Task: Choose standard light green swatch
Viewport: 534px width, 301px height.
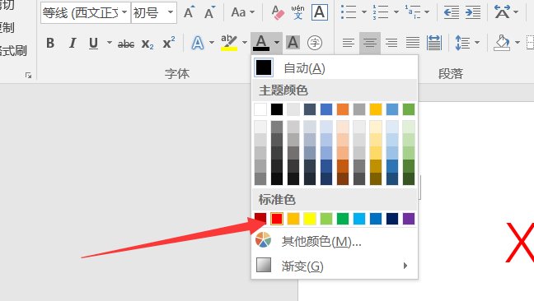Action: pyautogui.click(x=326, y=219)
